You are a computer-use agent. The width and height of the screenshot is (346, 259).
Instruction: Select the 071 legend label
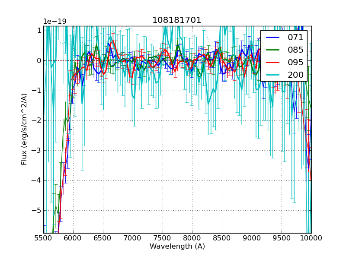click(x=295, y=37)
